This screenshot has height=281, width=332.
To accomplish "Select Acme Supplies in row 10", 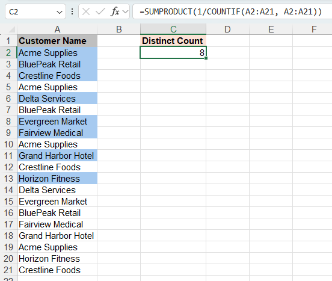I will point(57,144).
